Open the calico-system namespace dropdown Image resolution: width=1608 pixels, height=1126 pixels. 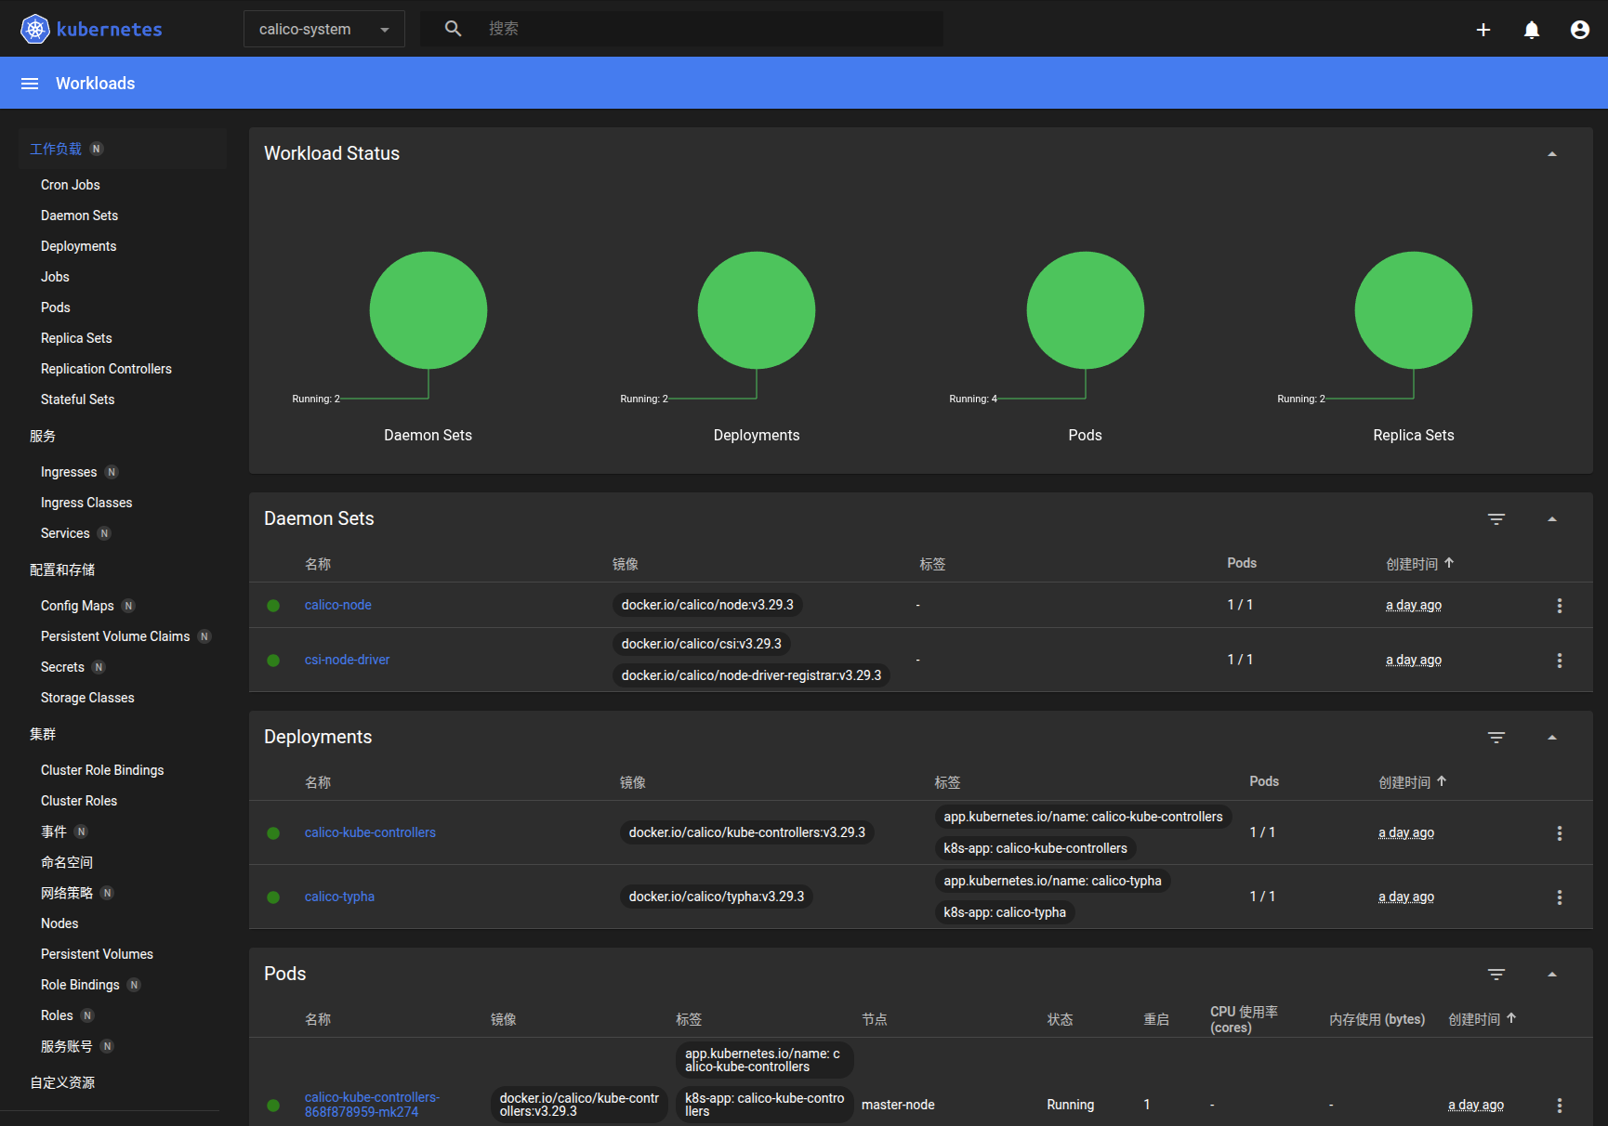coord(323,30)
